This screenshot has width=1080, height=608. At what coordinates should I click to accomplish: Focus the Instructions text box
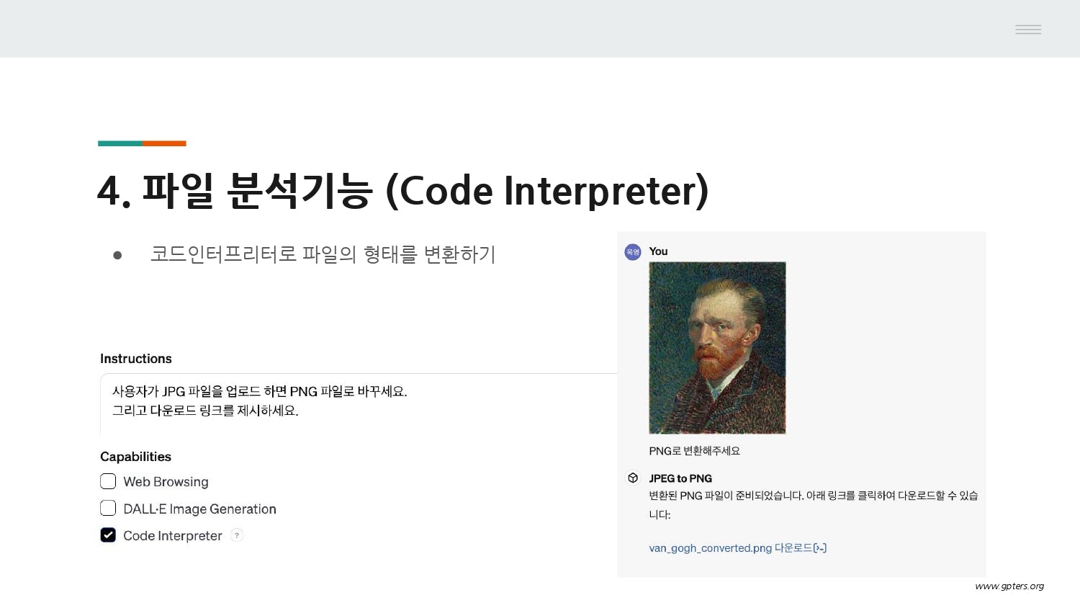pyautogui.click(x=359, y=404)
